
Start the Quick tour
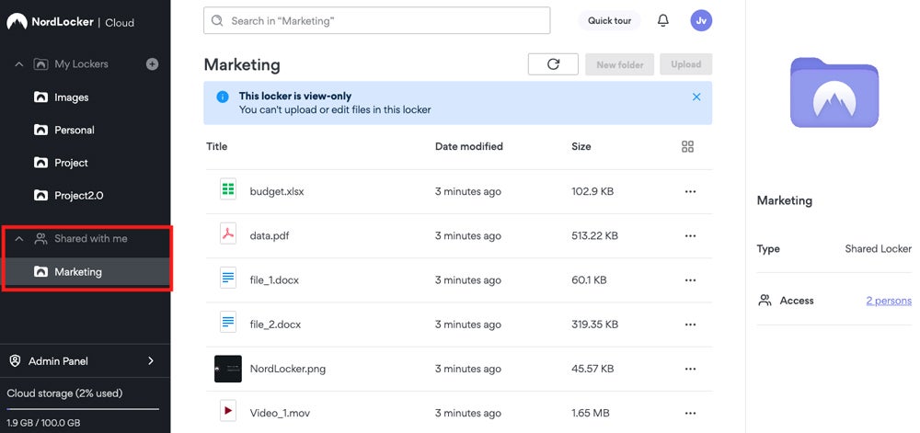(x=609, y=20)
